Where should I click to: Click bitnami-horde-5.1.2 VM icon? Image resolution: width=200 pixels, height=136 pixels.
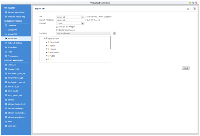click(6, 104)
